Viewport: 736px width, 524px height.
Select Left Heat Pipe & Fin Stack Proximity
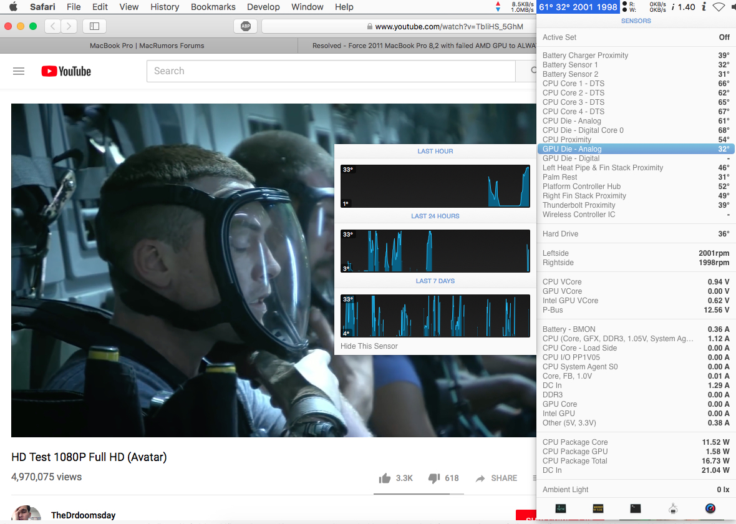pyautogui.click(x=636, y=168)
